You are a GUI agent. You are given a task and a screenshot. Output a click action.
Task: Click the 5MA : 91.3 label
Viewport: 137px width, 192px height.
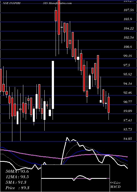point(16,182)
